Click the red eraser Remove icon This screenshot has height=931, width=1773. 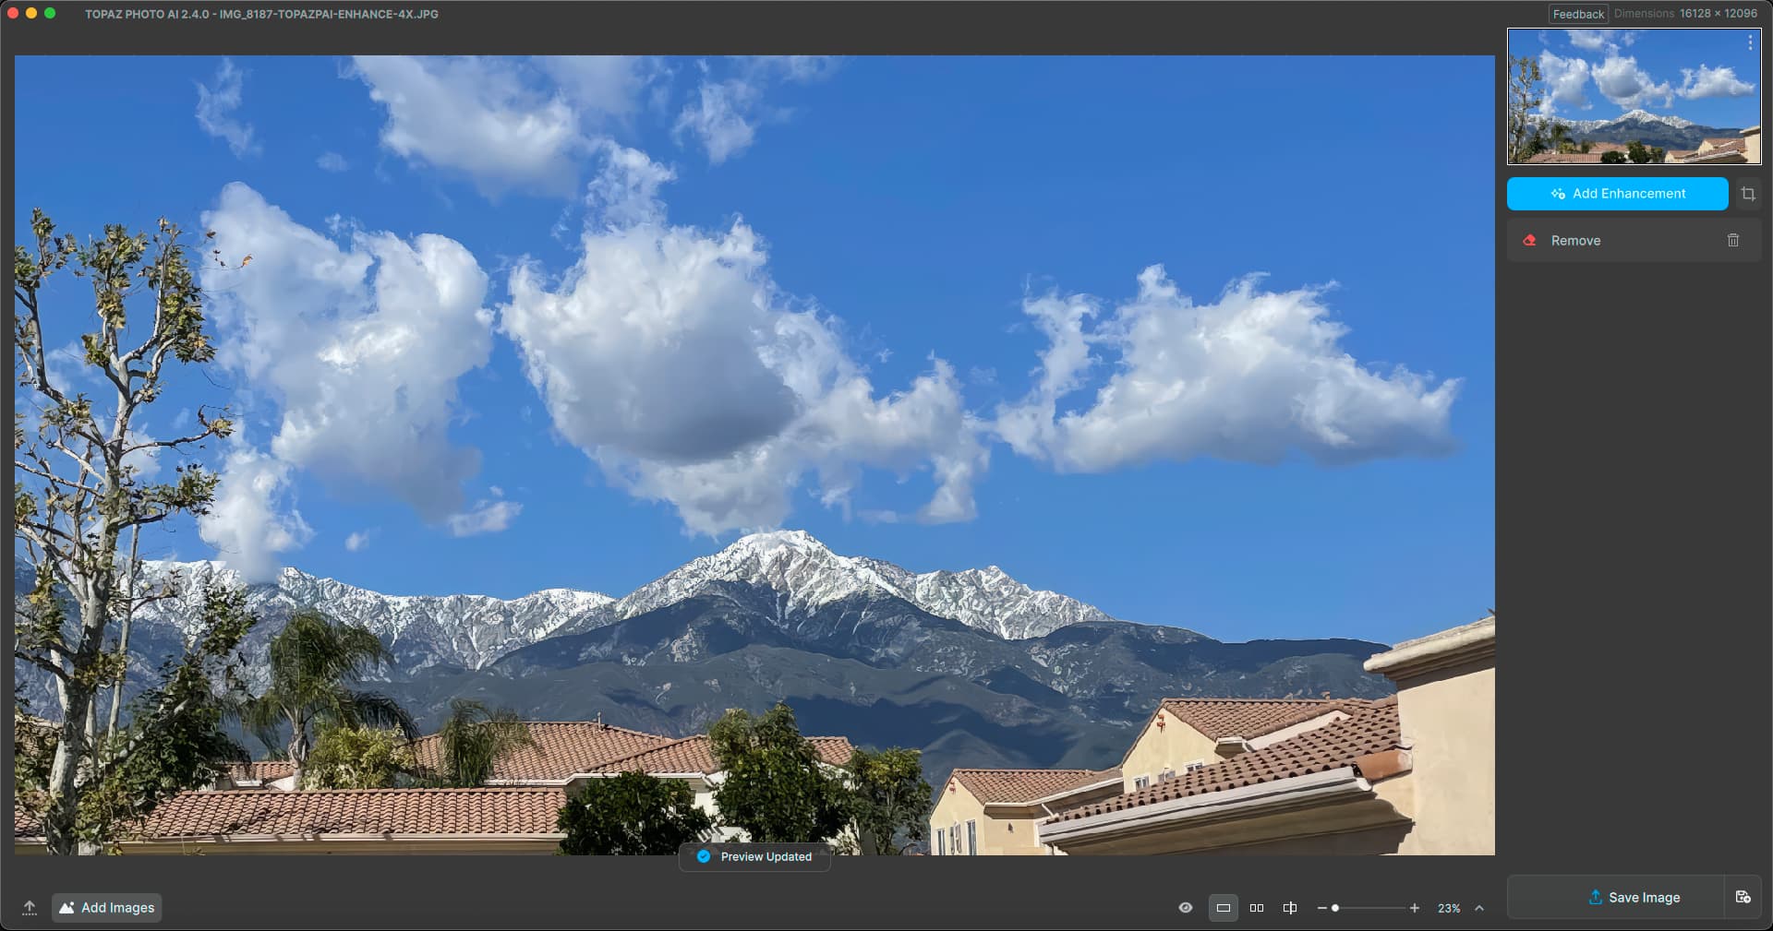tap(1529, 241)
